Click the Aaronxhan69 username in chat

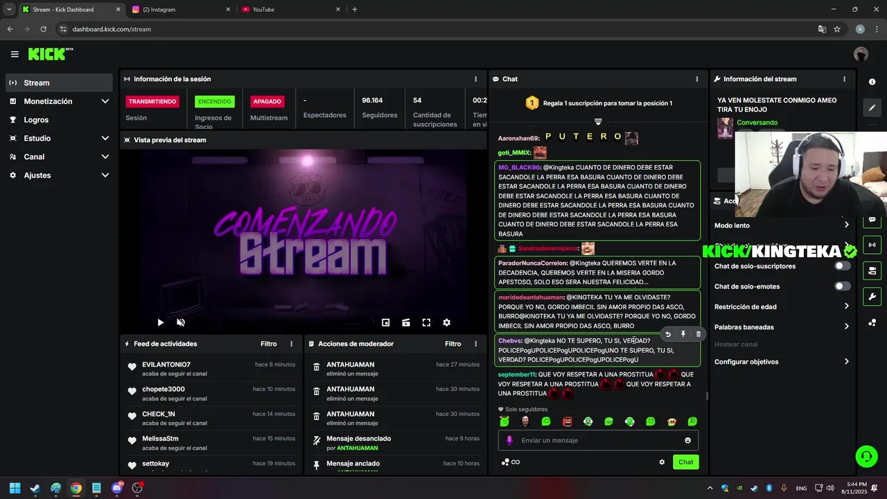click(518, 138)
